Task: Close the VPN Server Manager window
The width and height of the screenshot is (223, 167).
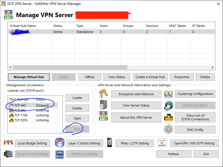Action: tap(218, 4)
